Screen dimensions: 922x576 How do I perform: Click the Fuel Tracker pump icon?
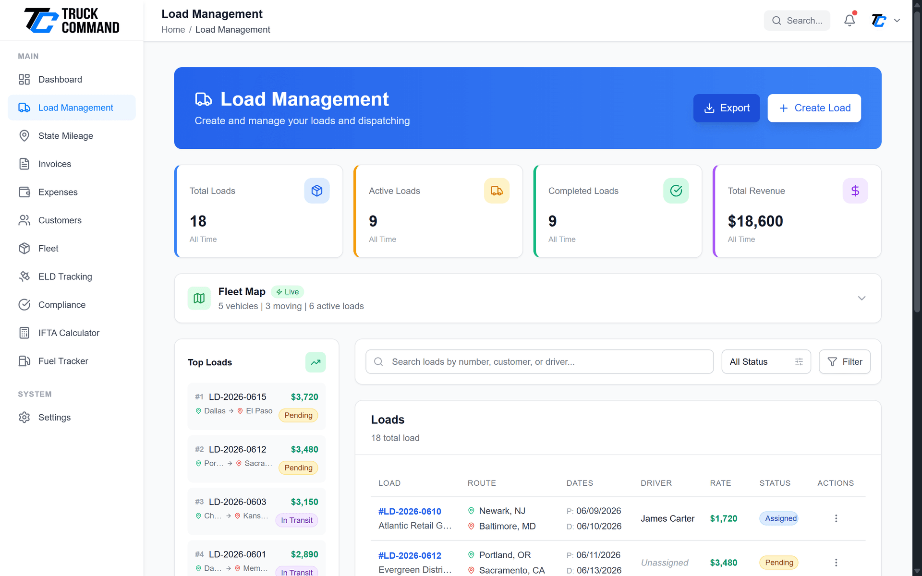pyautogui.click(x=24, y=361)
